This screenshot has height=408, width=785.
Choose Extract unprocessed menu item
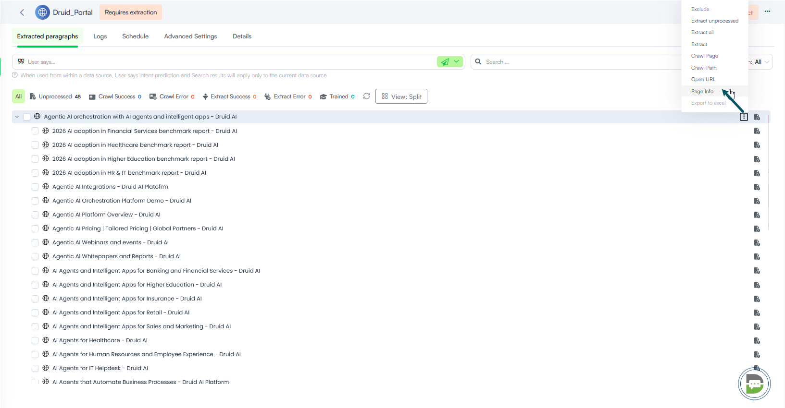point(715,21)
